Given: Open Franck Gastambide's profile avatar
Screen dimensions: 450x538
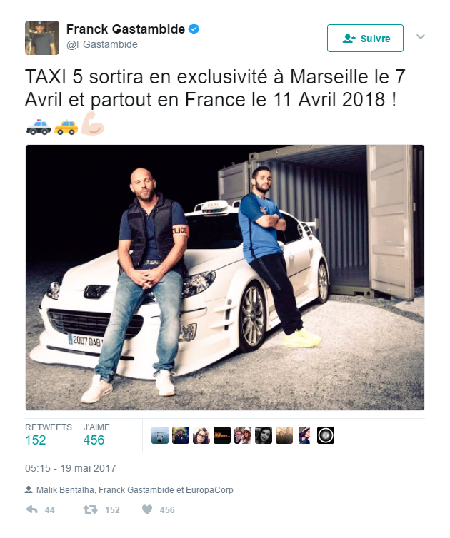Looking at the screenshot, I should (42, 38).
